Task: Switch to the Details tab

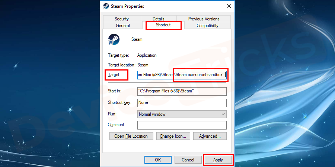Action: click(x=159, y=19)
